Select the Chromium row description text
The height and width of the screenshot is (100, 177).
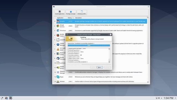pos(109,31)
